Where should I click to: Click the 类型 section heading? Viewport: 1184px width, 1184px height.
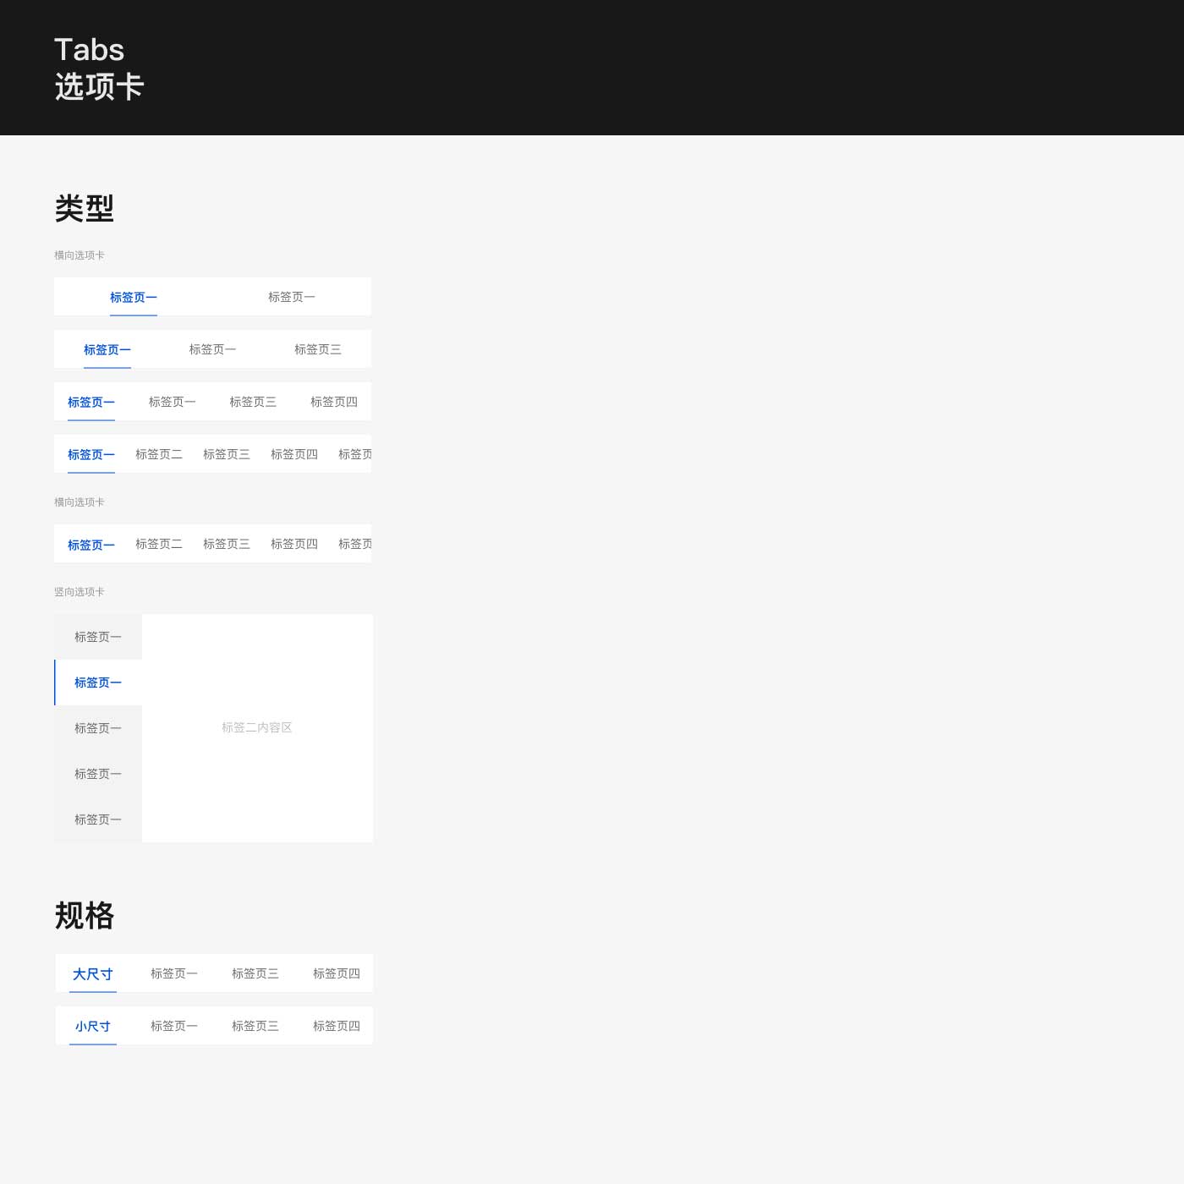[x=85, y=208]
